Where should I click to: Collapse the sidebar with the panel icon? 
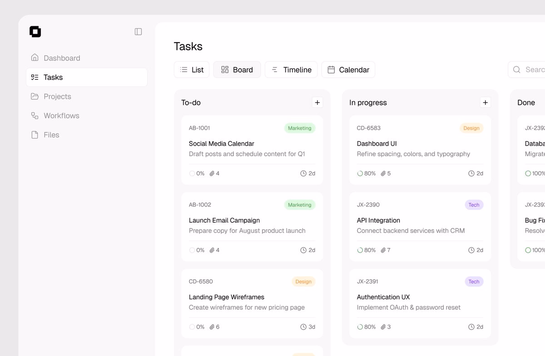click(x=139, y=32)
